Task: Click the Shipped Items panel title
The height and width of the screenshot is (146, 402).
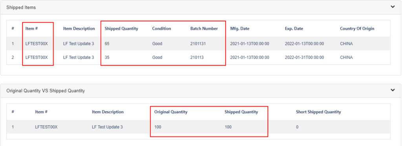Action: point(21,8)
